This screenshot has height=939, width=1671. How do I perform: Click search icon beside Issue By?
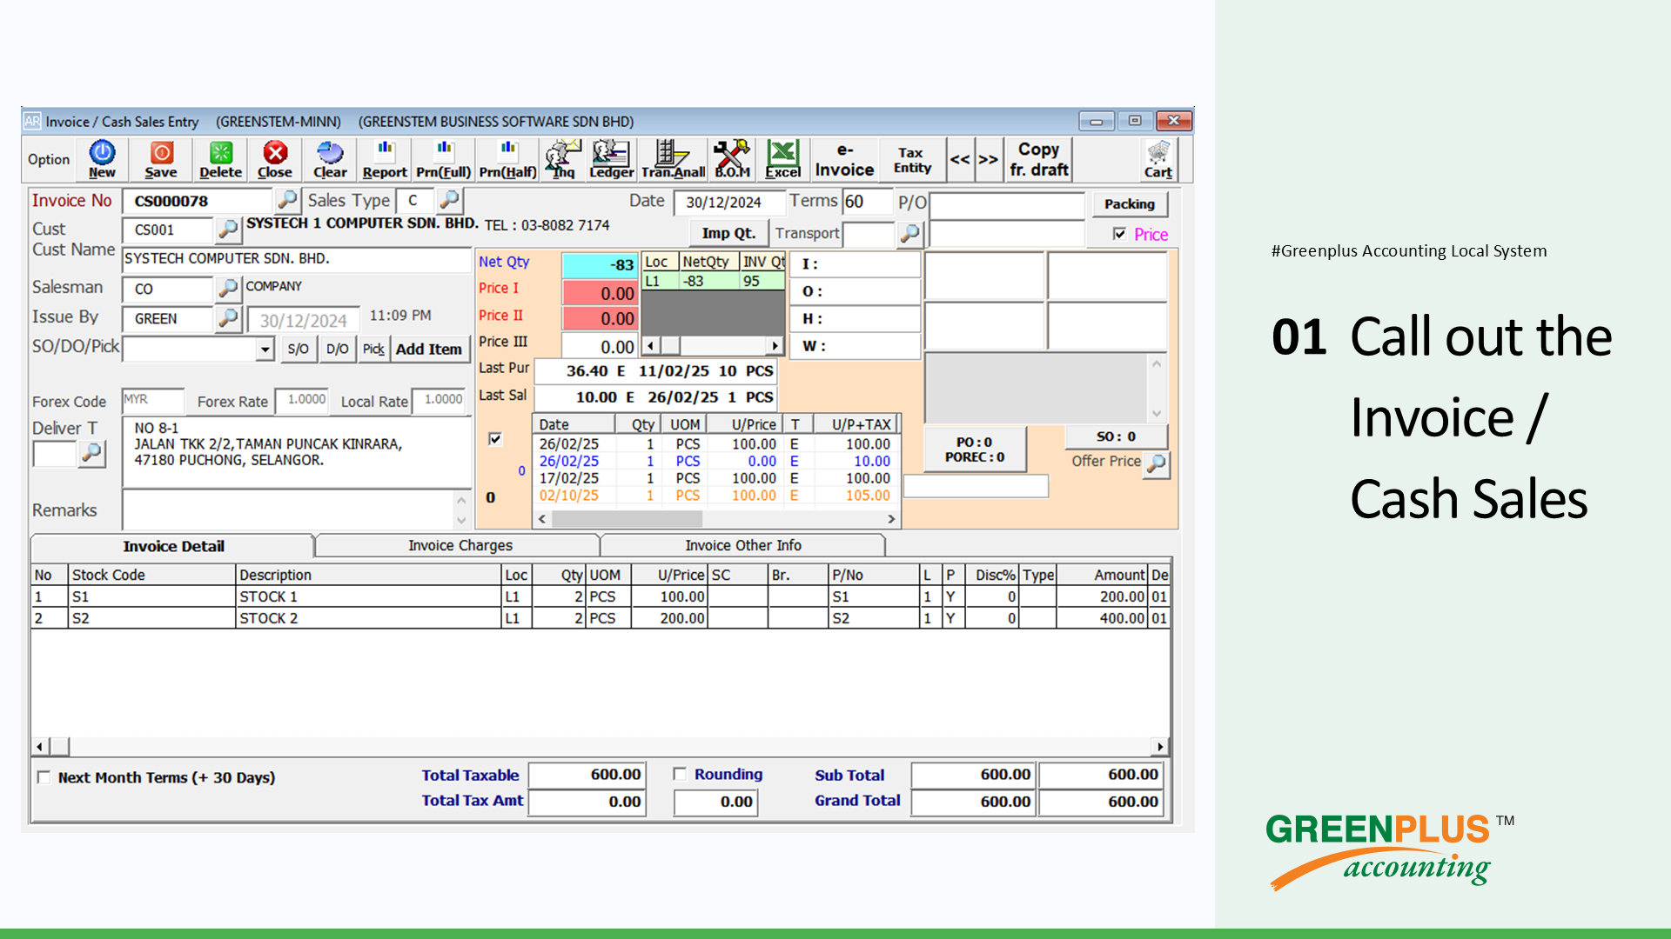coord(228,318)
